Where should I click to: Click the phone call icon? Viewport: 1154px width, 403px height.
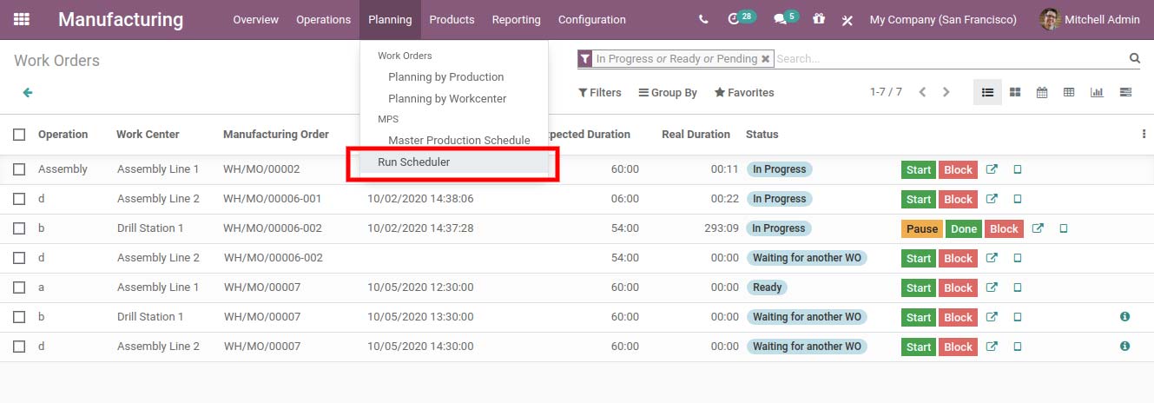click(x=703, y=19)
